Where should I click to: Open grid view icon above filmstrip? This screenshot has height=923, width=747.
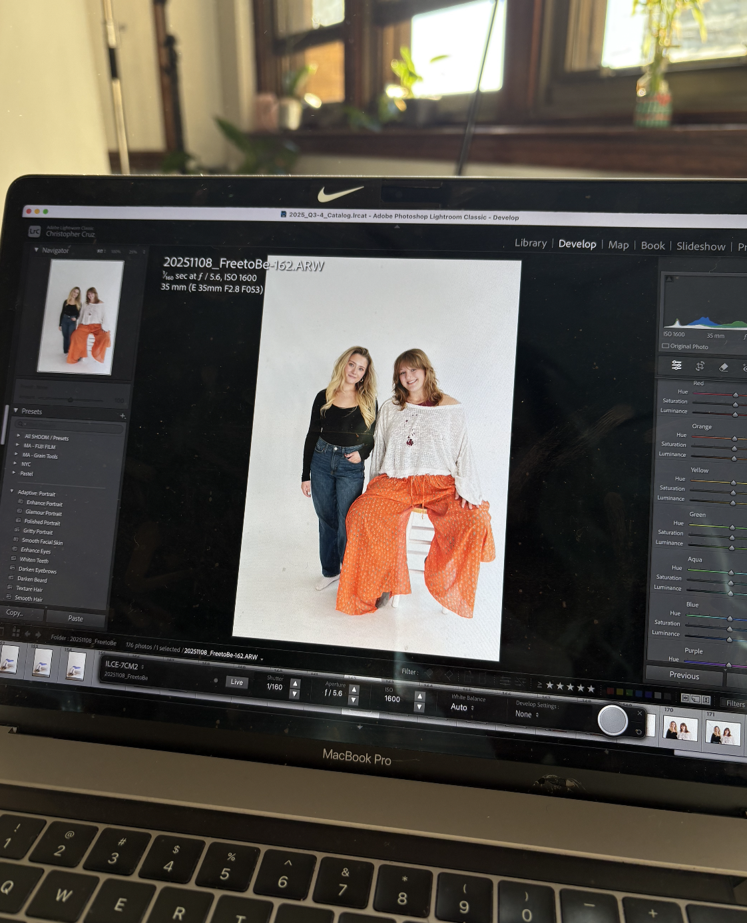point(16,632)
